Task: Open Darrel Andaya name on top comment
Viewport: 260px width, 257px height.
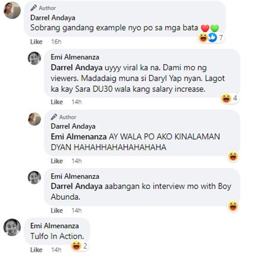Action: click(x=53, y=18)
